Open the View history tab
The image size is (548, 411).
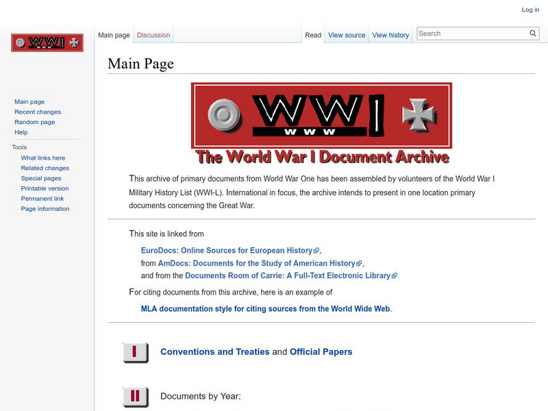[x=390, y=35]
